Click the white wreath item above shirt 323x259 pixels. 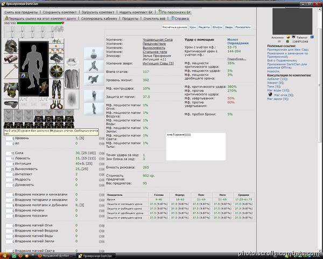point(72,61)
